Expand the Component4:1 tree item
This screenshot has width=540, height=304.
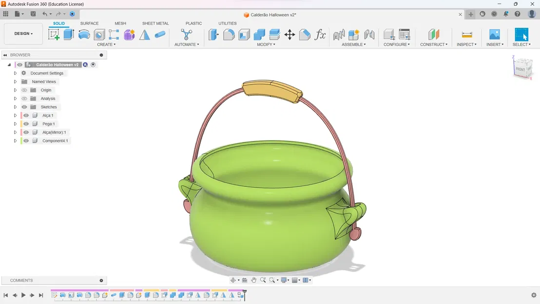[x=15, y=141]
